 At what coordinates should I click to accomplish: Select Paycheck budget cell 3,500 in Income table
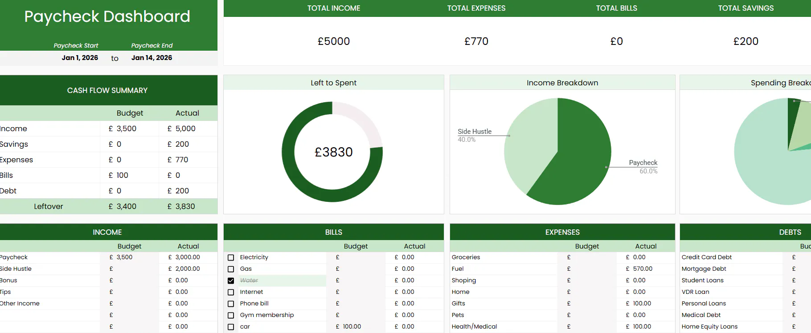click(x=130, y=257)
